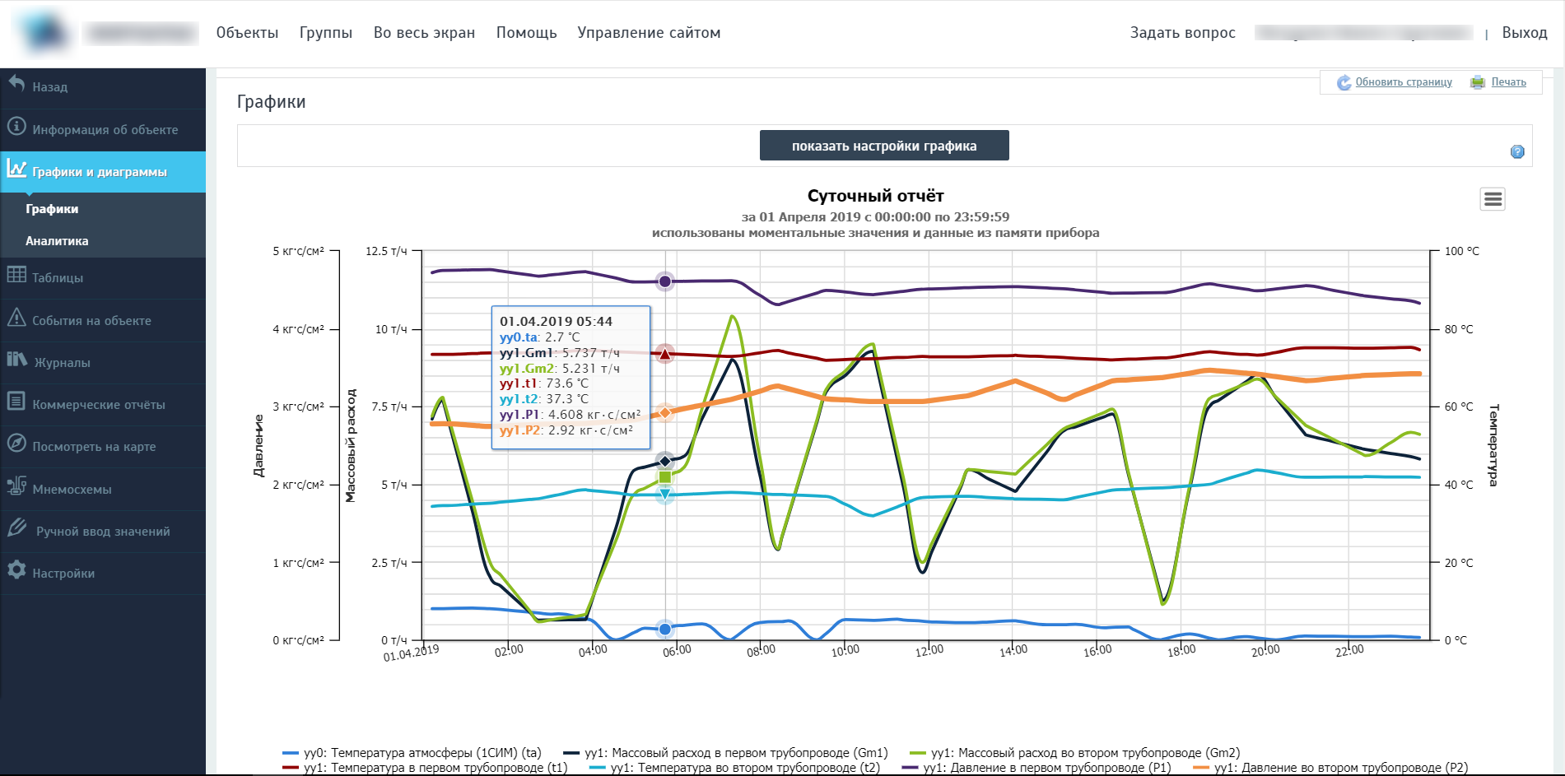Open the object information icon
The height and width of the screenshot is (776, 1565).
pos(16,127)
